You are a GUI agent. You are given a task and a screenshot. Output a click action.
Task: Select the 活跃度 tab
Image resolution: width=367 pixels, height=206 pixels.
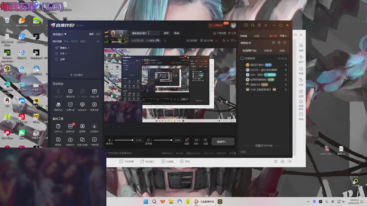pos(268,50)
